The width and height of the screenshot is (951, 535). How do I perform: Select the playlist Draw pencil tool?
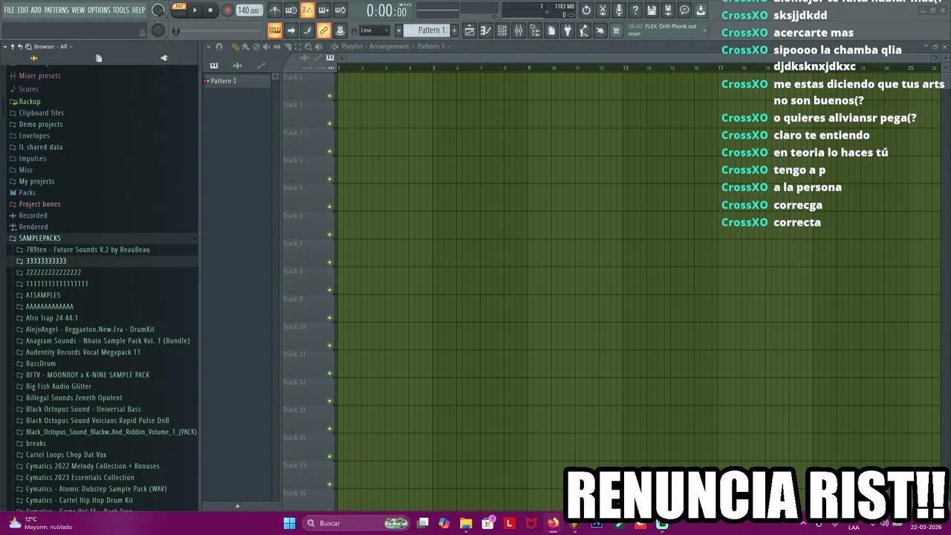click(236, 47)
